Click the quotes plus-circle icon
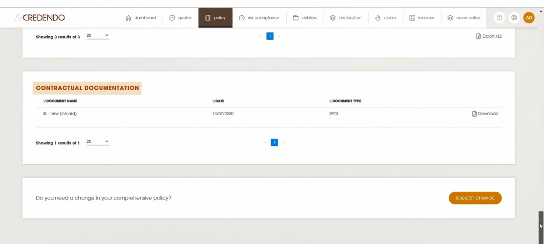This screenshot has height=244, width=544. [172, 18]
